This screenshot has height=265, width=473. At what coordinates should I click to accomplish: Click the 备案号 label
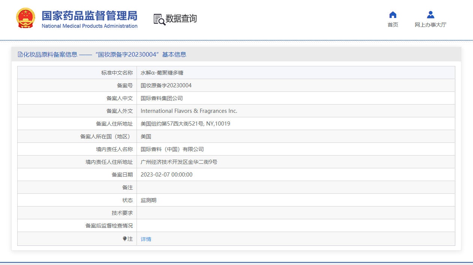pos(125,85)
